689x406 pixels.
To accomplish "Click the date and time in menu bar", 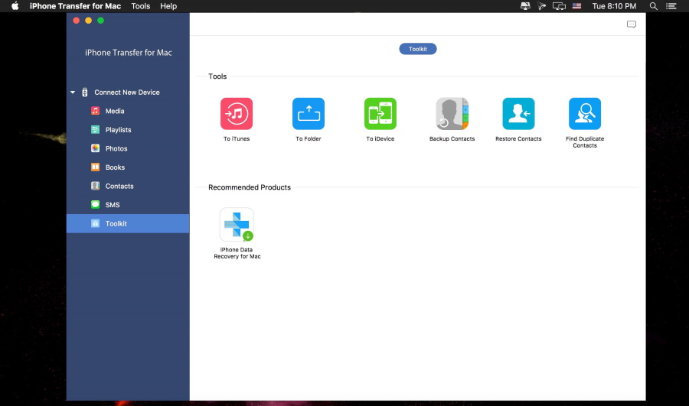I will pyautogui.click(x=614, y=6).
